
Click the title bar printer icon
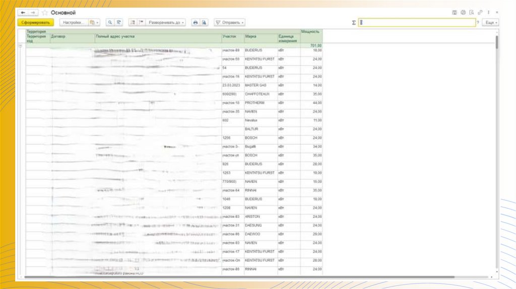pyautogui.click(x=463, y=13)
